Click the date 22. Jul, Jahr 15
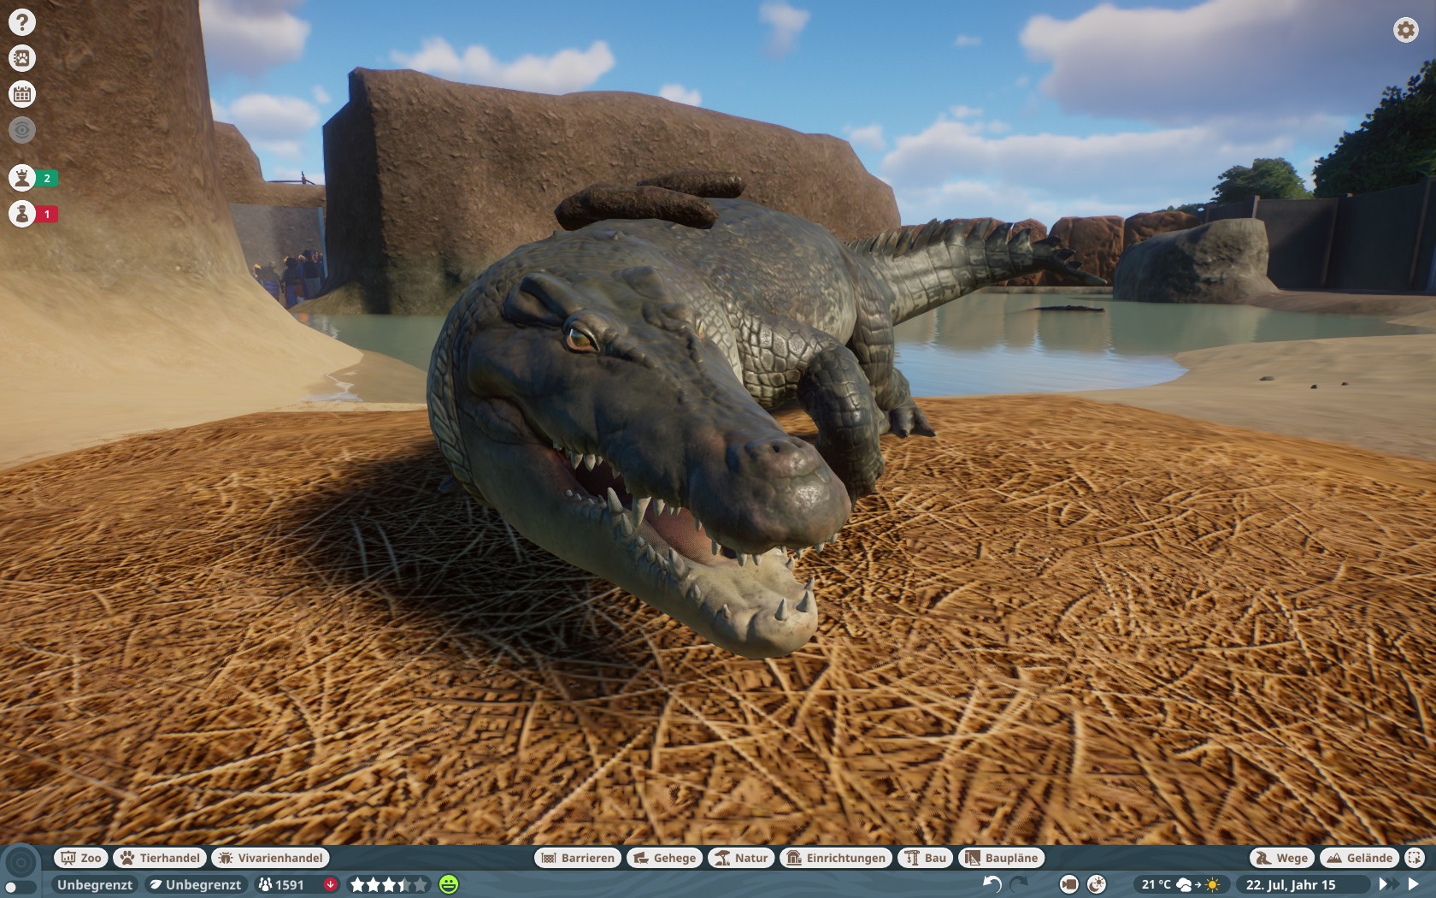 click(1291, 885)
